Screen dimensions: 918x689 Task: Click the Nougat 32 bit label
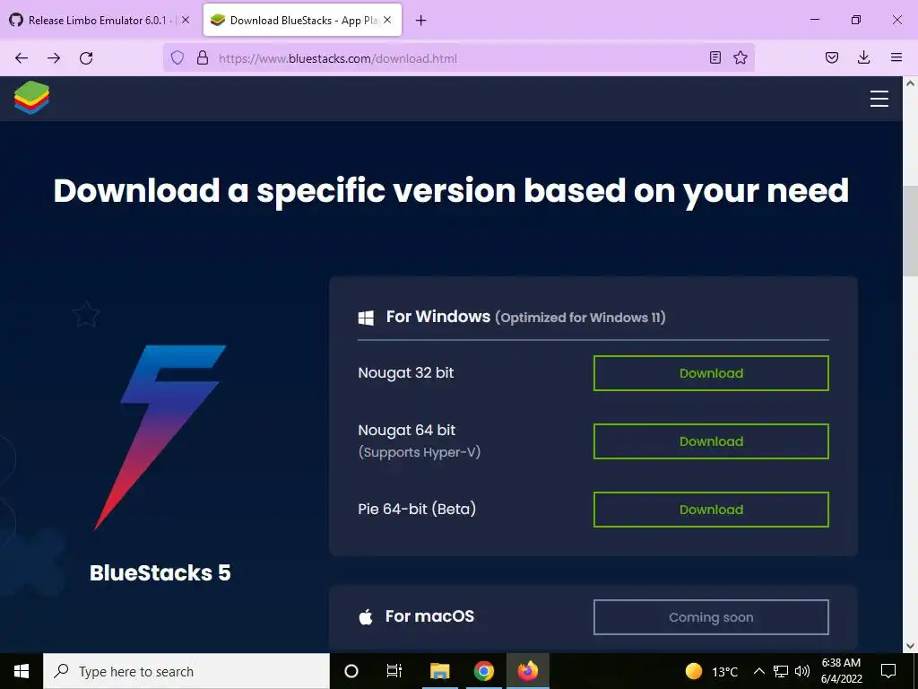(406, 372)
